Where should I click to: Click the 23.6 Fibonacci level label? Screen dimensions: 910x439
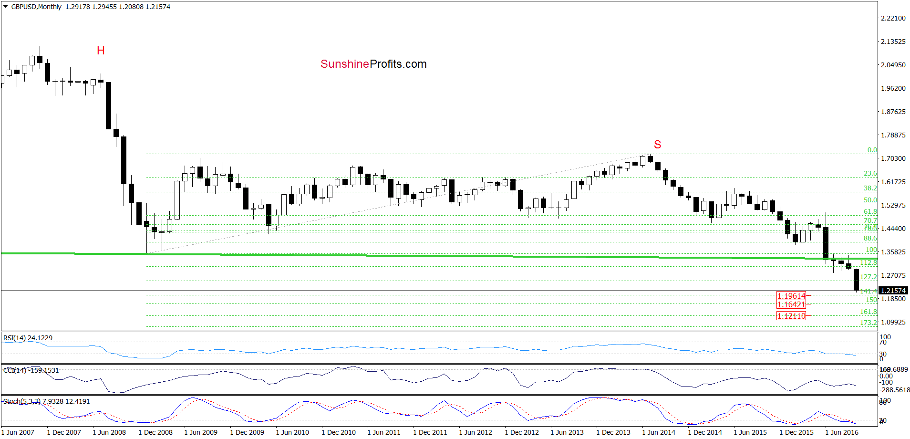tap(870, 173)
